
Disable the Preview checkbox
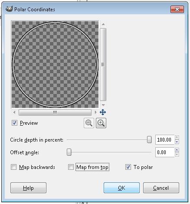click(x=14, y=123)
